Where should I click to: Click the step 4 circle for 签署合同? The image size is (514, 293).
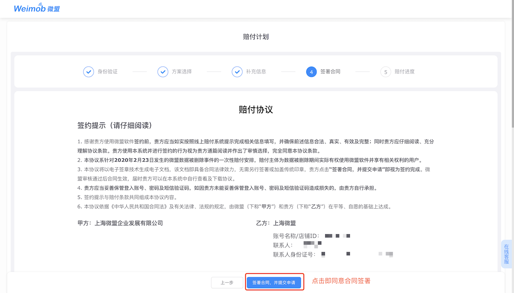pos(311,72)
